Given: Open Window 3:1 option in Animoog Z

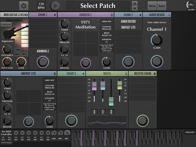Looking at the screenshot, I should [x=107, y=40].
